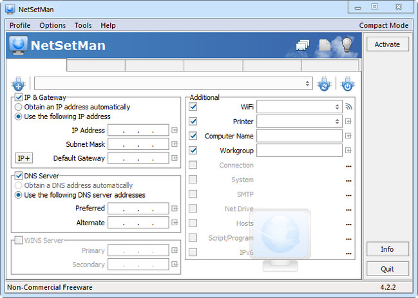Expand the WiFi dropdown list
The width and height of the screenshot is (418, 298).
337,107
